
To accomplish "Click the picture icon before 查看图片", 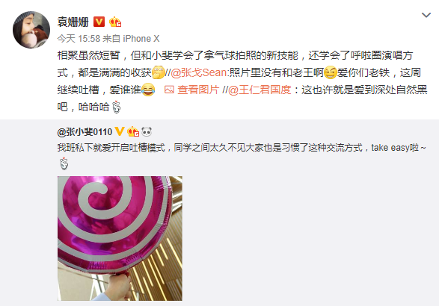I will tap(169, 90).
